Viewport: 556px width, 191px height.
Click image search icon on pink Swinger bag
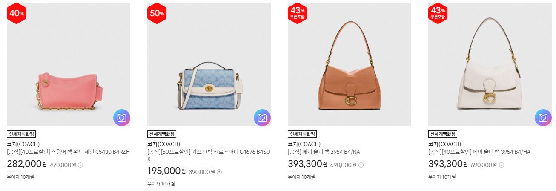122,118
